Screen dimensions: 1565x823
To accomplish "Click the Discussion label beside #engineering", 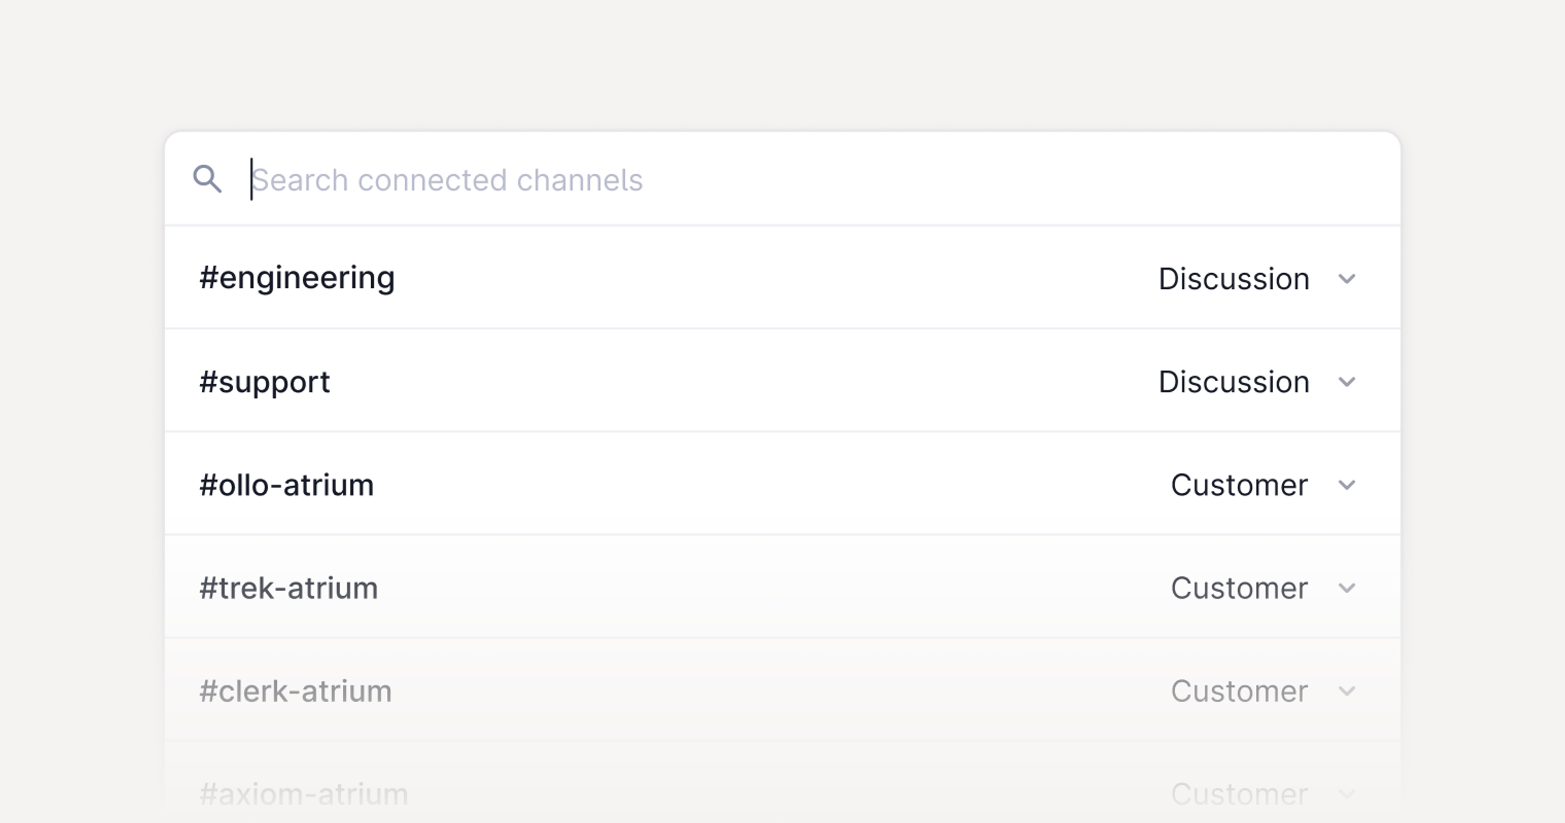I will click(1233, 279).
